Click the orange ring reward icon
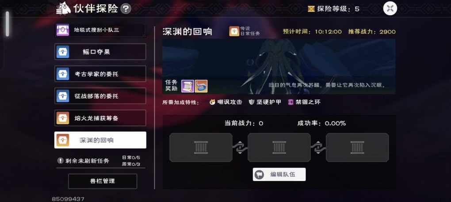This screenshot has width=451, height=202. tap(201, 86)
